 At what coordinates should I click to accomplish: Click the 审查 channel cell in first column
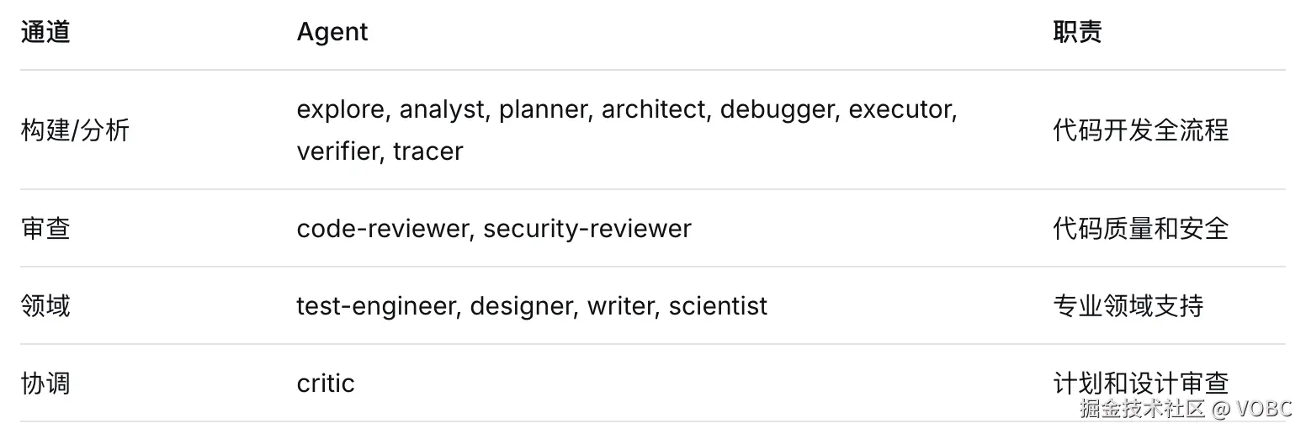(45, 229)
